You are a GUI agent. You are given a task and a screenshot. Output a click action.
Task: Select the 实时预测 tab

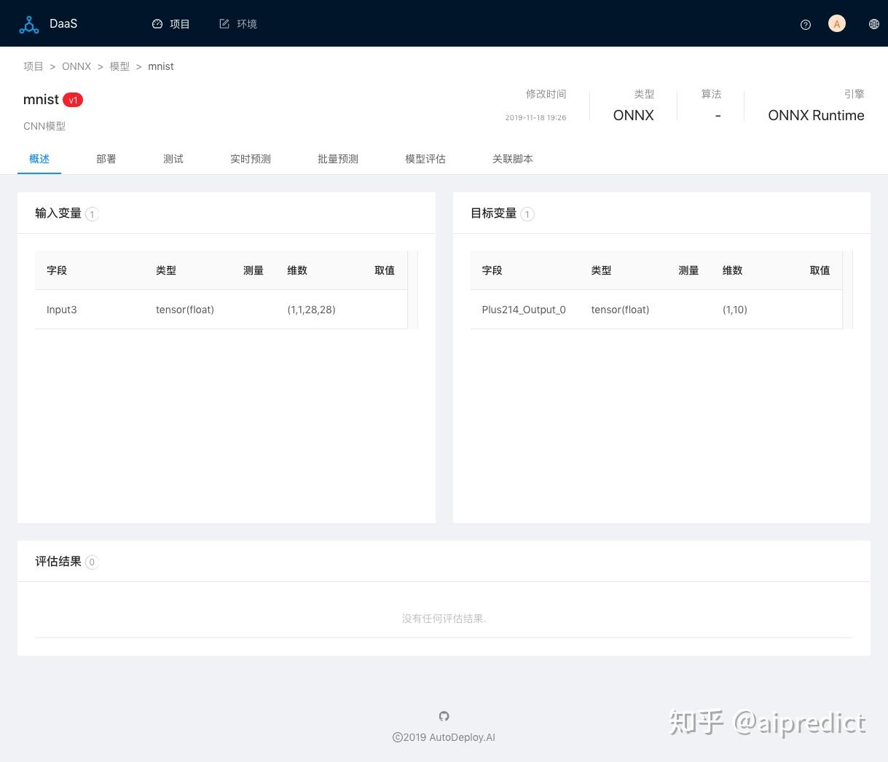250,159
